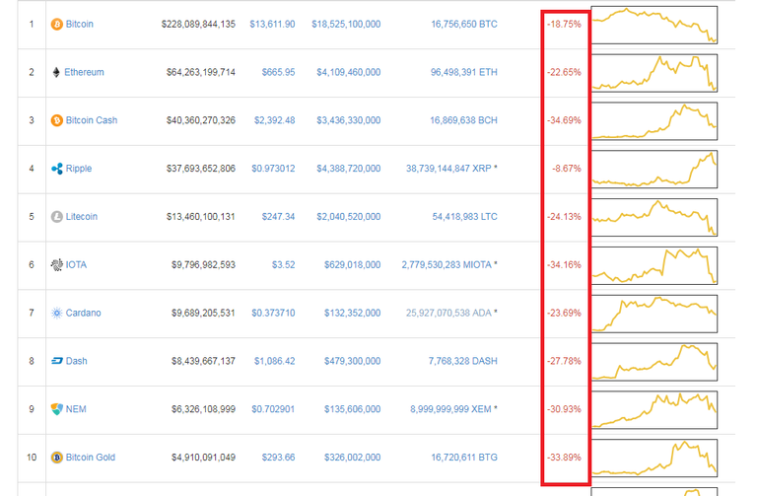The width and height of the screenshot is (757, 496).
Task: Click the Bitcoin Gold logo icon
Action: coord(57,458)
